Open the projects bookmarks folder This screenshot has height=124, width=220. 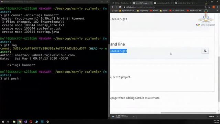tap(164, 11)
